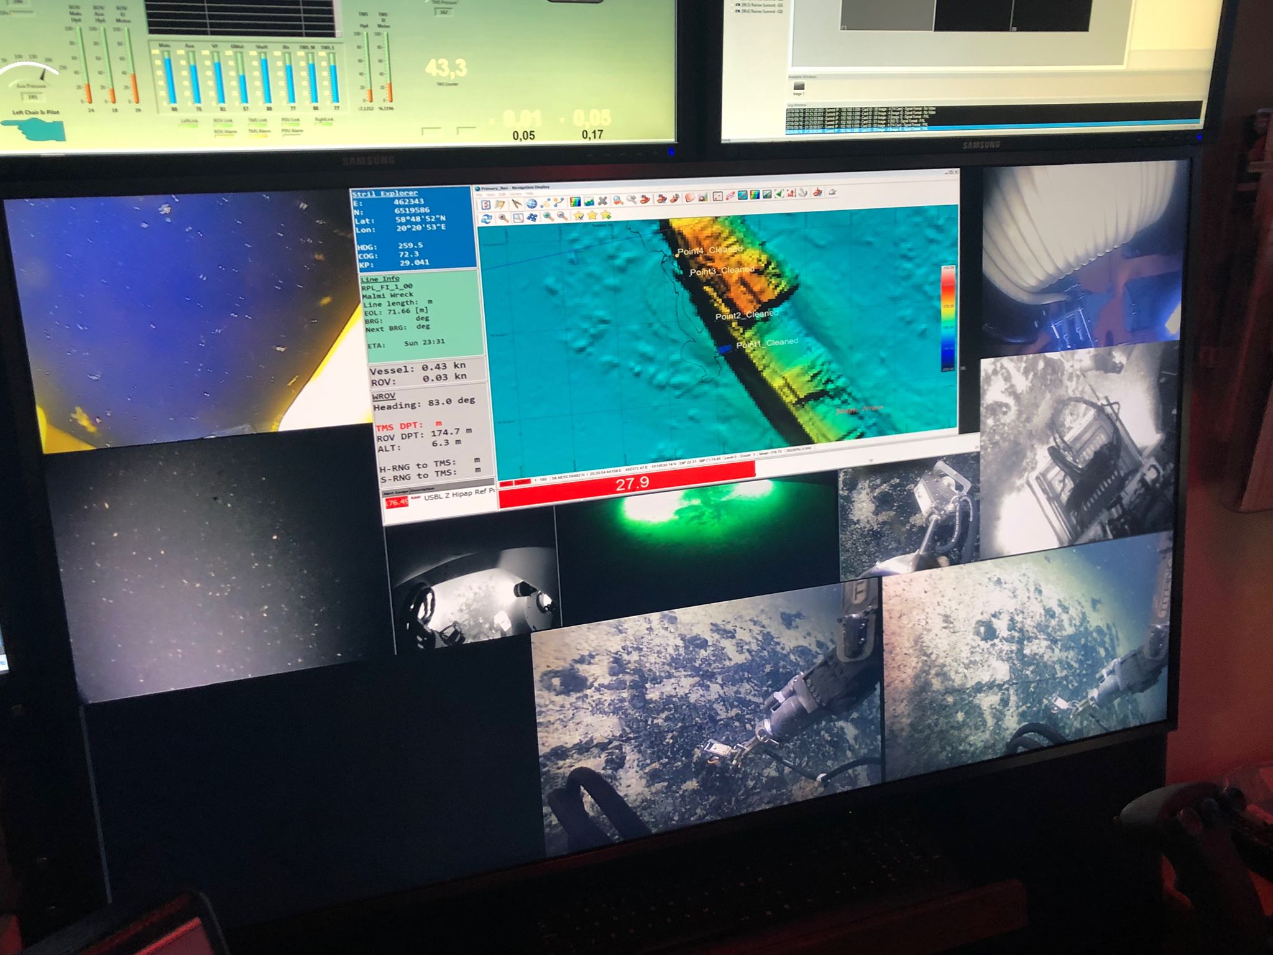Click the Vessel 0.43 kn speed readout

pos(416,368)
